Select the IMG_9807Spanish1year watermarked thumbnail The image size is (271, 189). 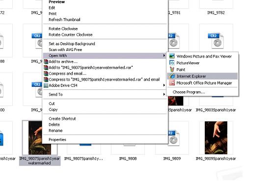coord(40,137)
